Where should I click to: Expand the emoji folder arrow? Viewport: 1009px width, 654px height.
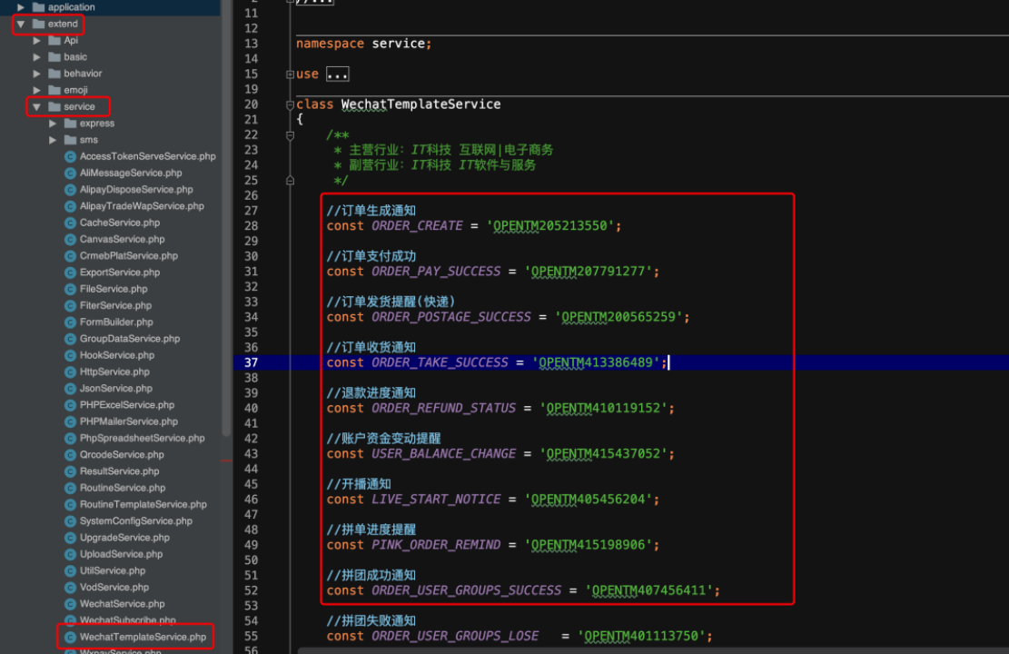point(36,90)
